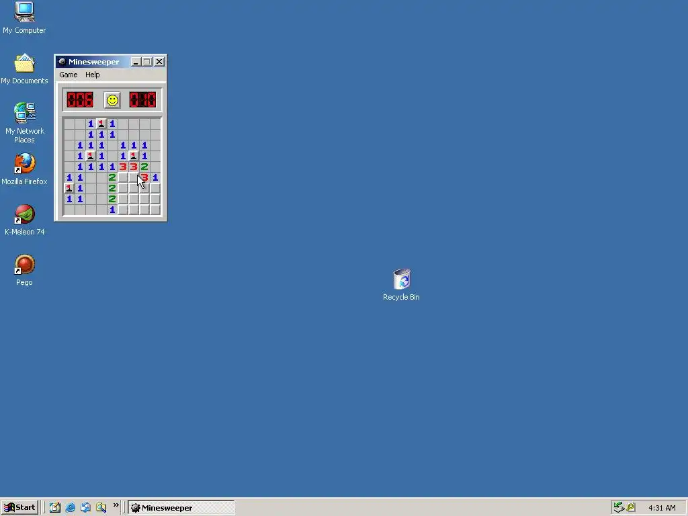Uncover the cell right of bottom-row 1
The width and height of the screenshot is (688, 516).
[x=123, y=210]
